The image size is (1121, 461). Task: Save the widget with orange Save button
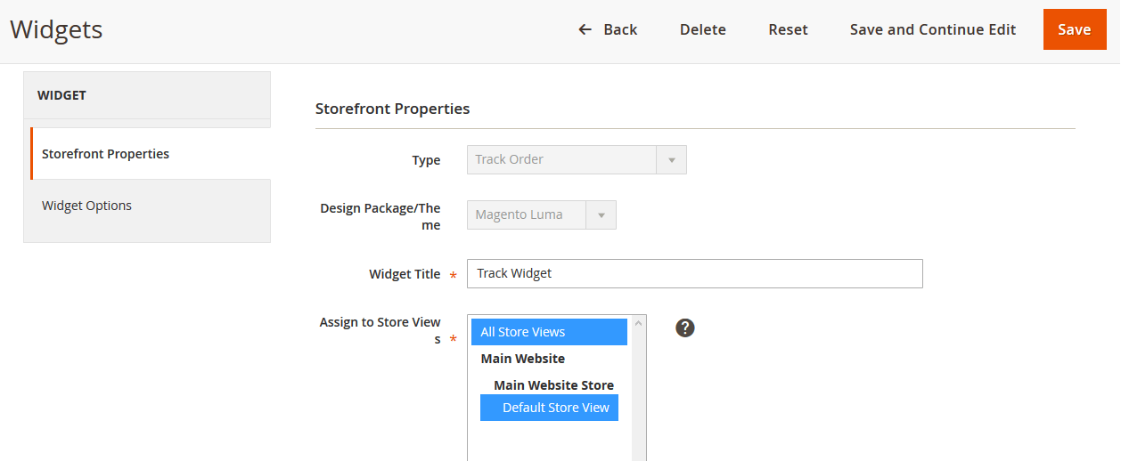pos(1074,29)
